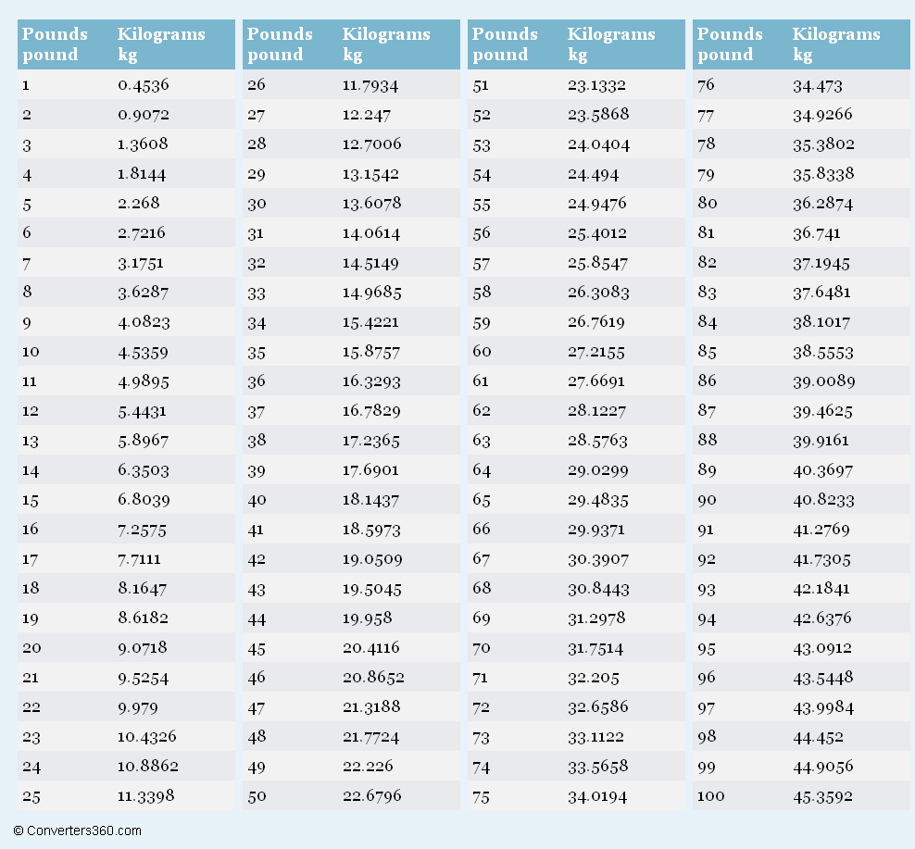Select the 45.3592 kg value
This screenshot has height=849, width=915.
point(822,796)
